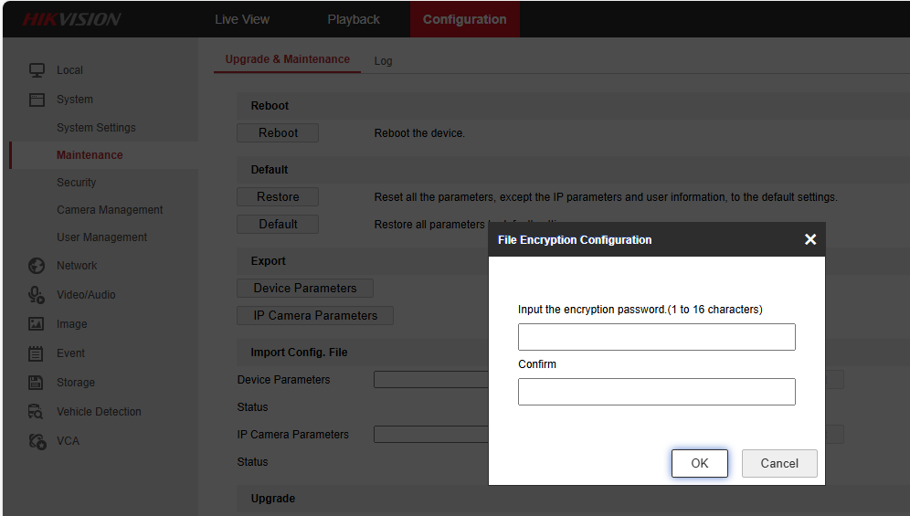Open the Image picture icon

pos(36,324)
